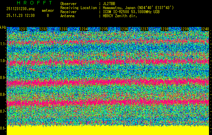Click the 0.6 frequency tick label

3,128
